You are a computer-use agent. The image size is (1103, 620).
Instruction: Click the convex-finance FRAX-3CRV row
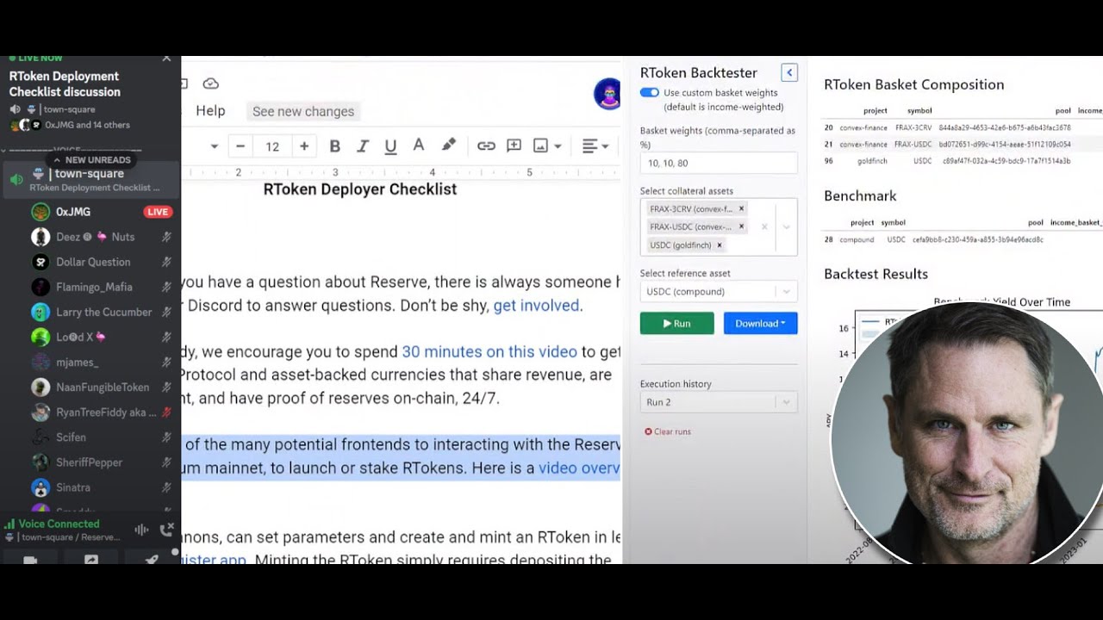[x=962, y=127]
